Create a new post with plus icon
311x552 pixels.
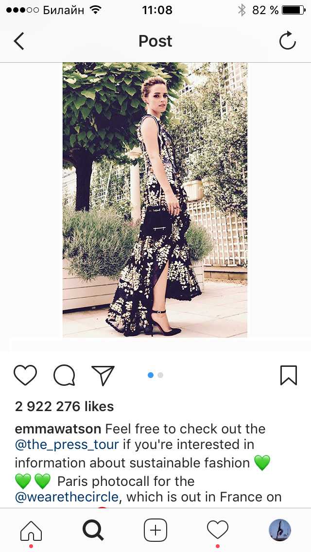(x=155, y=530)
